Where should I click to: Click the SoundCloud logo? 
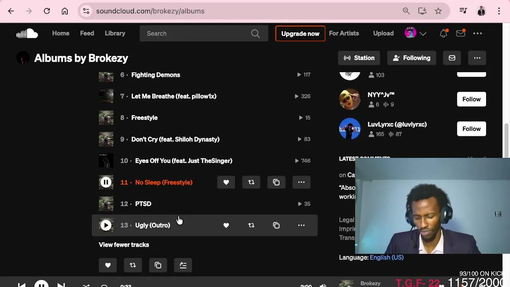tap(27, 33)
